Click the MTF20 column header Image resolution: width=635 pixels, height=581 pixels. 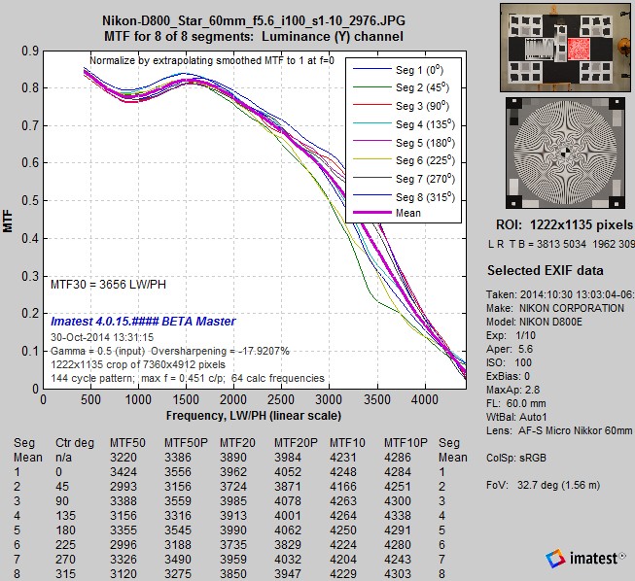237,443
